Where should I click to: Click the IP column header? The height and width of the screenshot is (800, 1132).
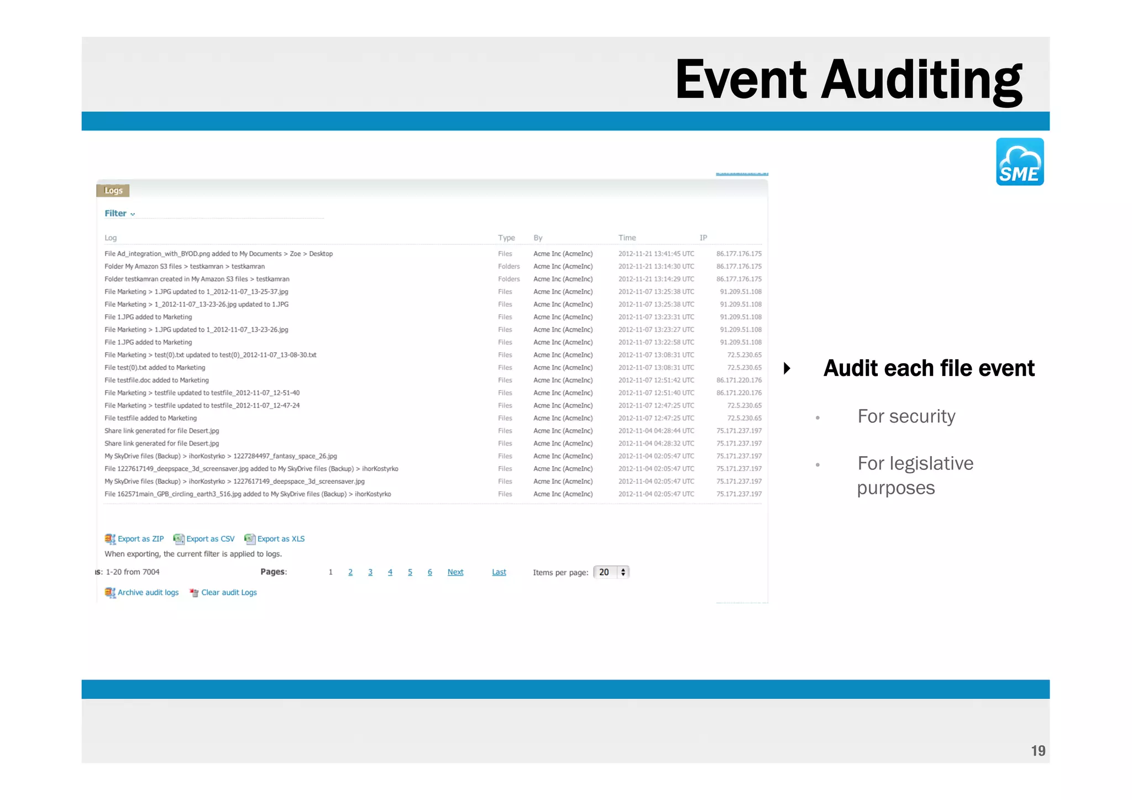[703, 238]
